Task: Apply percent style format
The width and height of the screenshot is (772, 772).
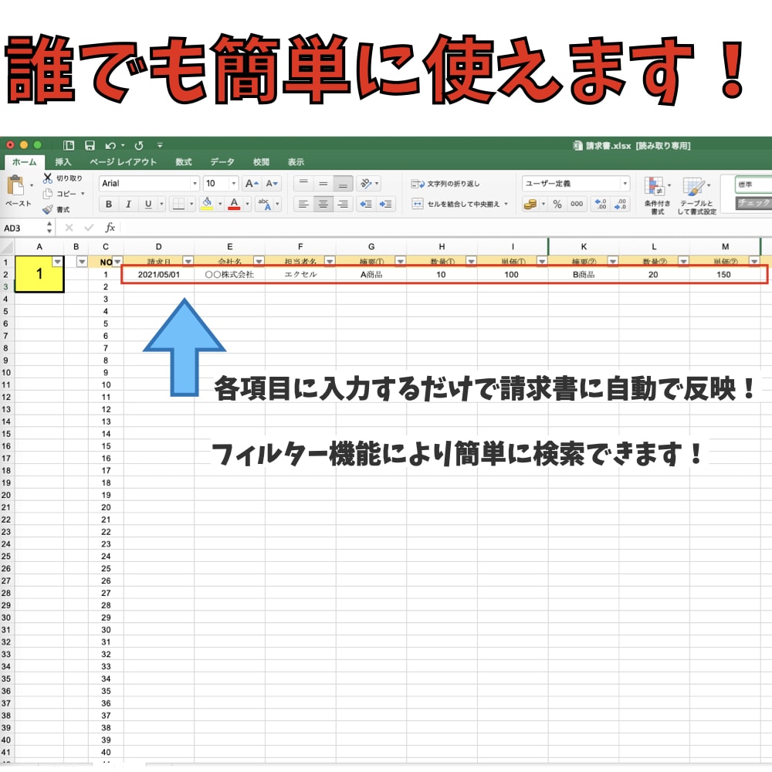Action: click(x=557, y=204)
